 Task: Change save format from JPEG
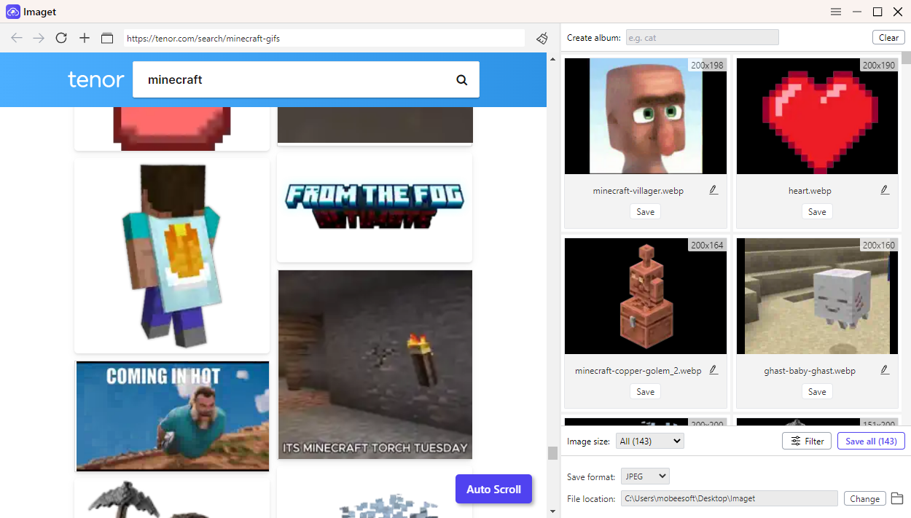point(644,476)
